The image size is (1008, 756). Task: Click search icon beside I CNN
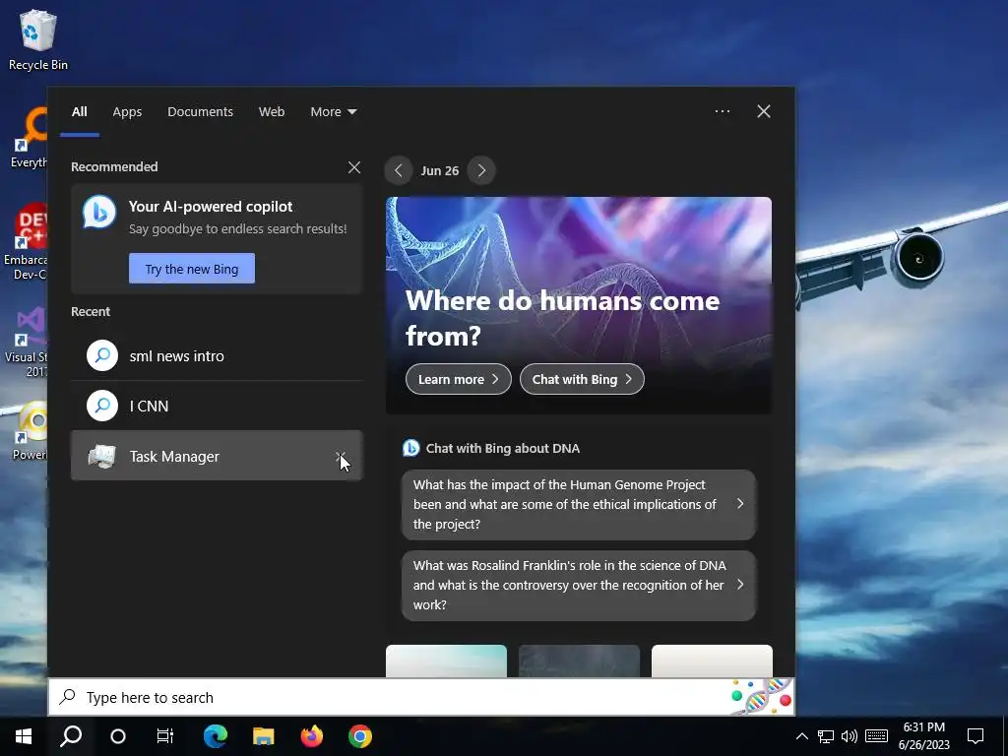pos(102,406)
